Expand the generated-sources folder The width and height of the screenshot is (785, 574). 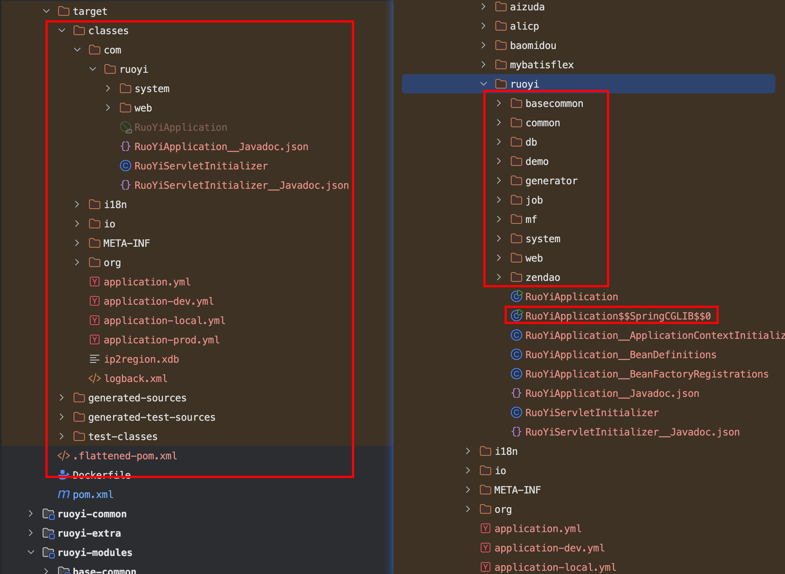(62, 397)
